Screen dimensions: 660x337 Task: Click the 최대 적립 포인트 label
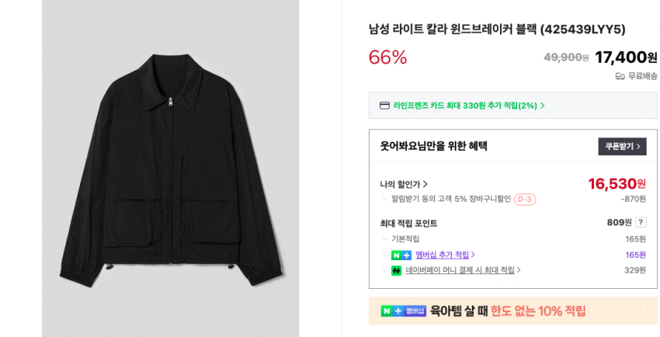(408, 223)
